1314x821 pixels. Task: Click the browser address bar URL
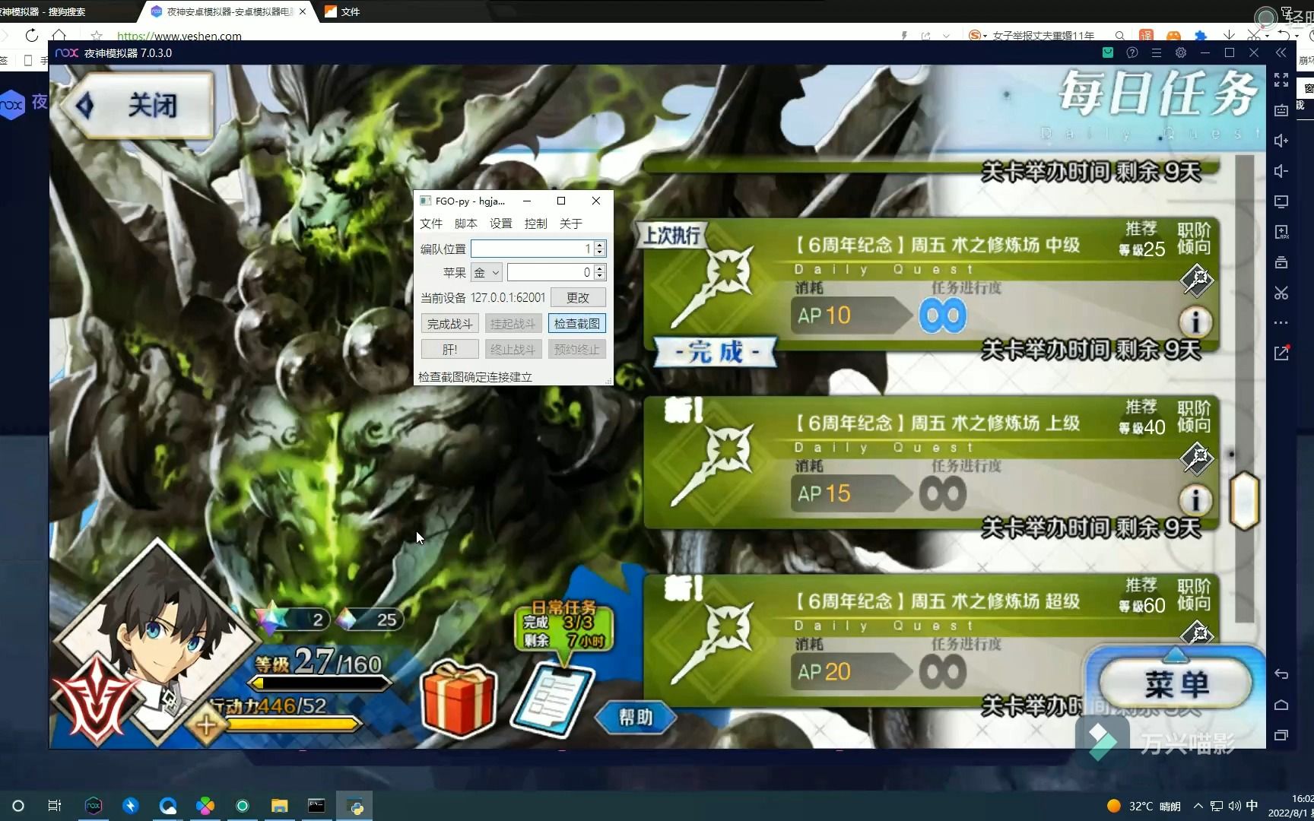179,36
